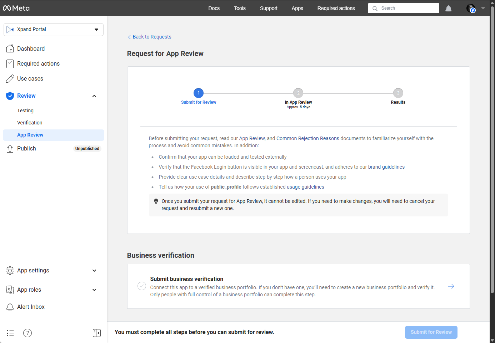Screen dimensions: 495x343
Task: Open the usage guidelines link
Action: (305, 187)
